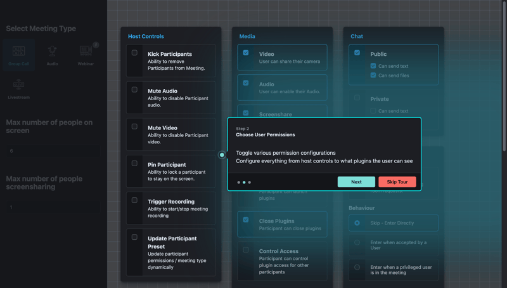Image resolution: width=507 pixels, height=288 pixels.
Task: Select the Webinar meeting type icon
Action: point(86,55)
